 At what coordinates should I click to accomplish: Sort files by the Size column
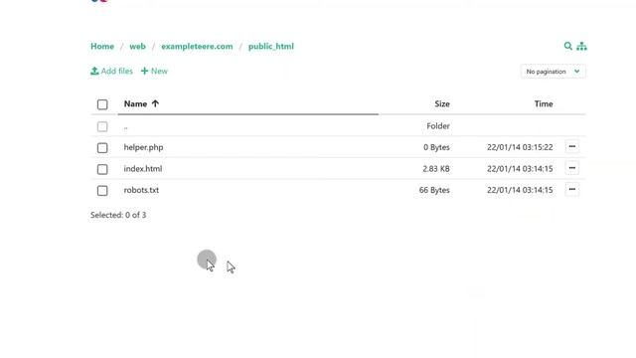pos(442,103)
